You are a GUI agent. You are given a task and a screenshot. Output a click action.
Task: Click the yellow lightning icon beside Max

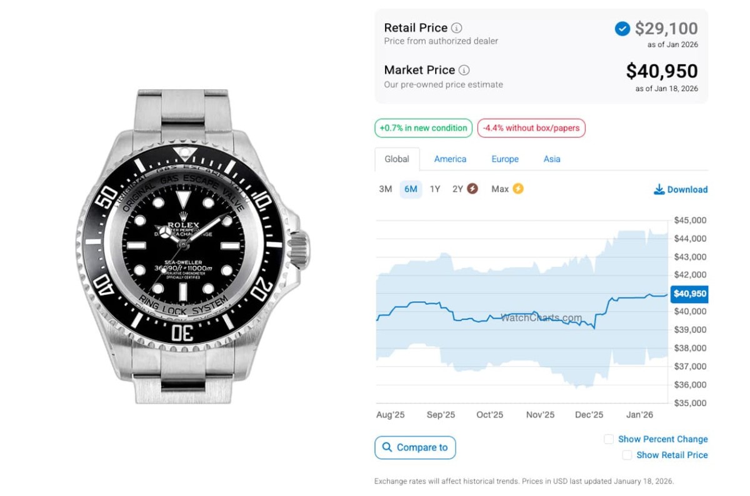tap(517, 189)
